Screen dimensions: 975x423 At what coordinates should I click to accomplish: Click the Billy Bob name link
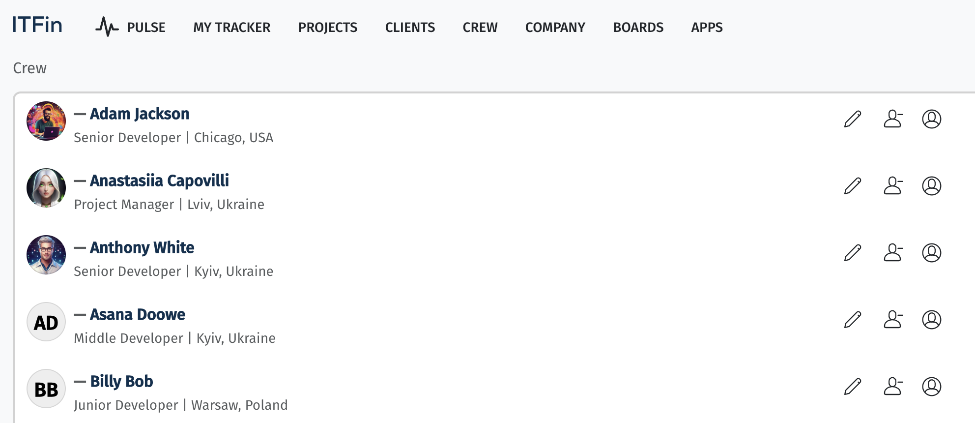coord(121,382)
